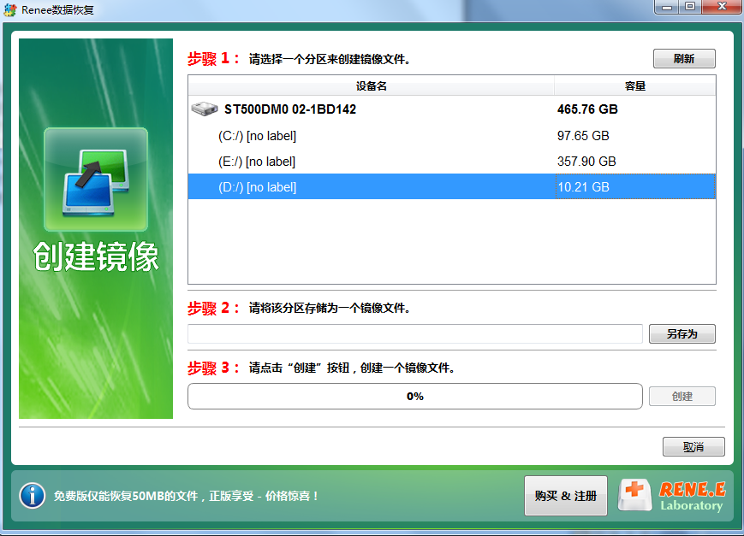Screen dimensions: 744x536
Task: Cancel with the 取消 button
Action: point(693,446)
